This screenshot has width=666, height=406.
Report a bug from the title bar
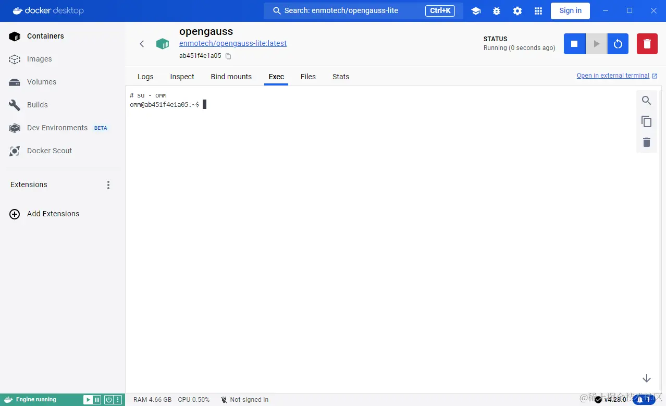point(496,10)
